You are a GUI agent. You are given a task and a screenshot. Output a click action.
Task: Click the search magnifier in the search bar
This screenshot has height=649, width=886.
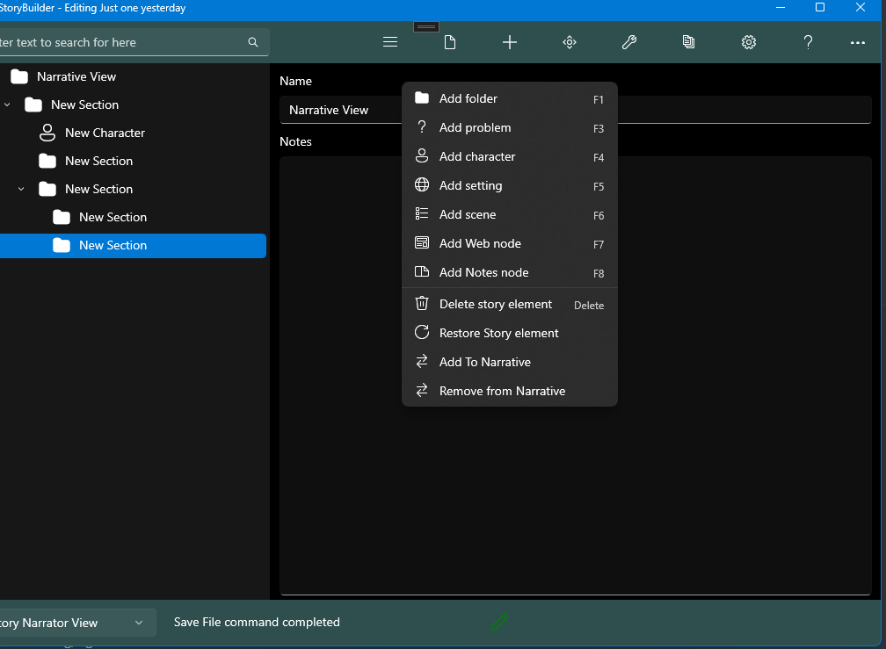[x=253, y=41]
